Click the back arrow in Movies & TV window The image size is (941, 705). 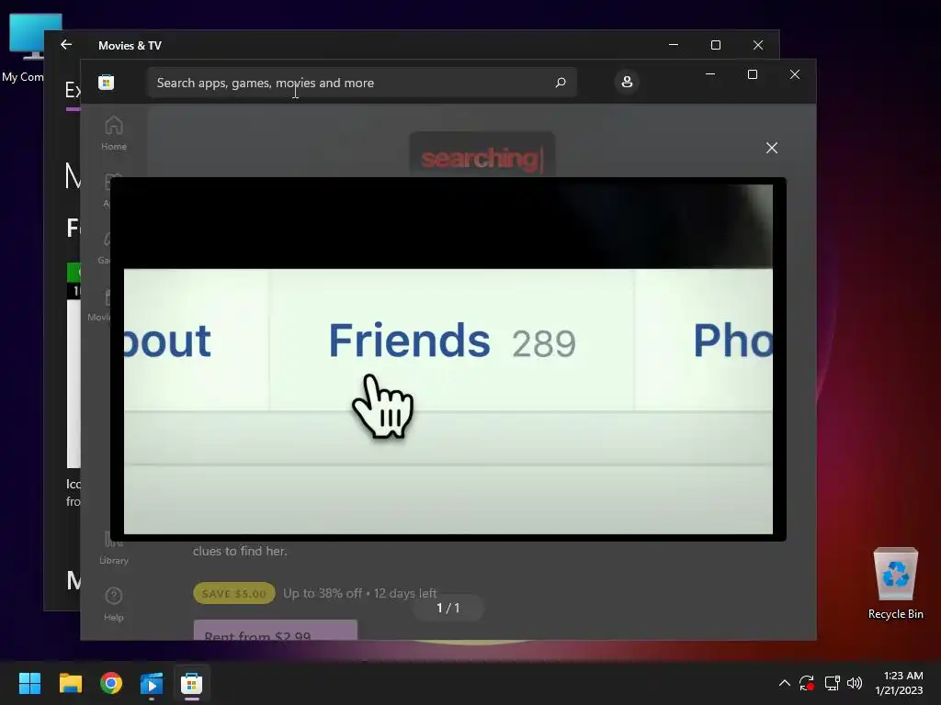[66, 45]
